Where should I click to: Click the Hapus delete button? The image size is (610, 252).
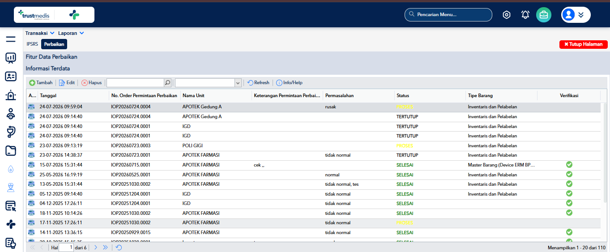pyautogui.click(x=91, y=83)
